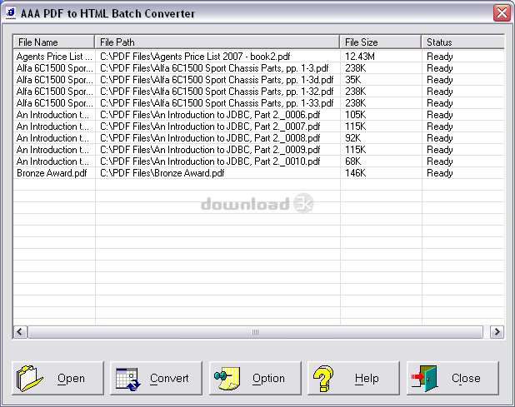Sort list by File Path column
This screenshot has height=407, width=515.
(217, 42)
